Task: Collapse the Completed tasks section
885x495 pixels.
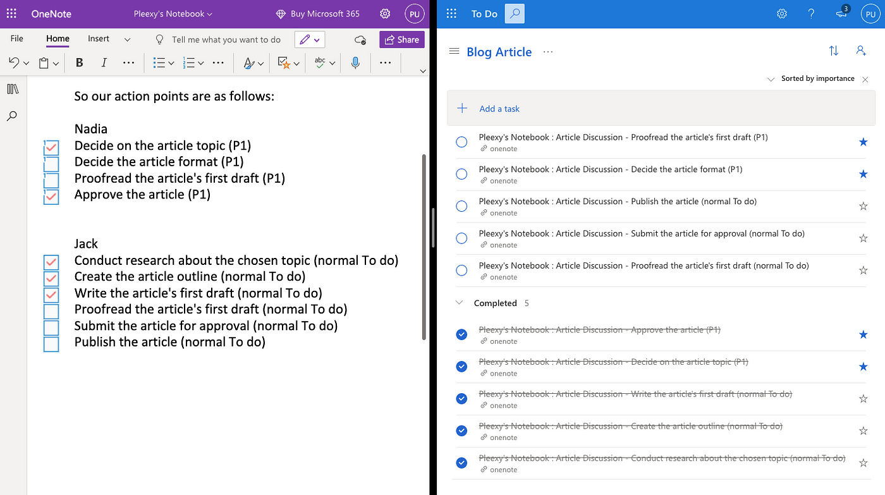Action: (x=459, y=302)
